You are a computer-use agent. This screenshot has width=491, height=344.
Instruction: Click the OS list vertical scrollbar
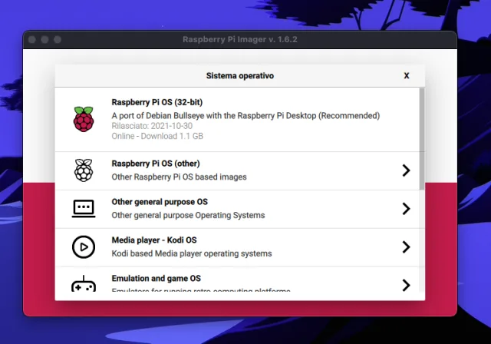click(x=421, y=138)
